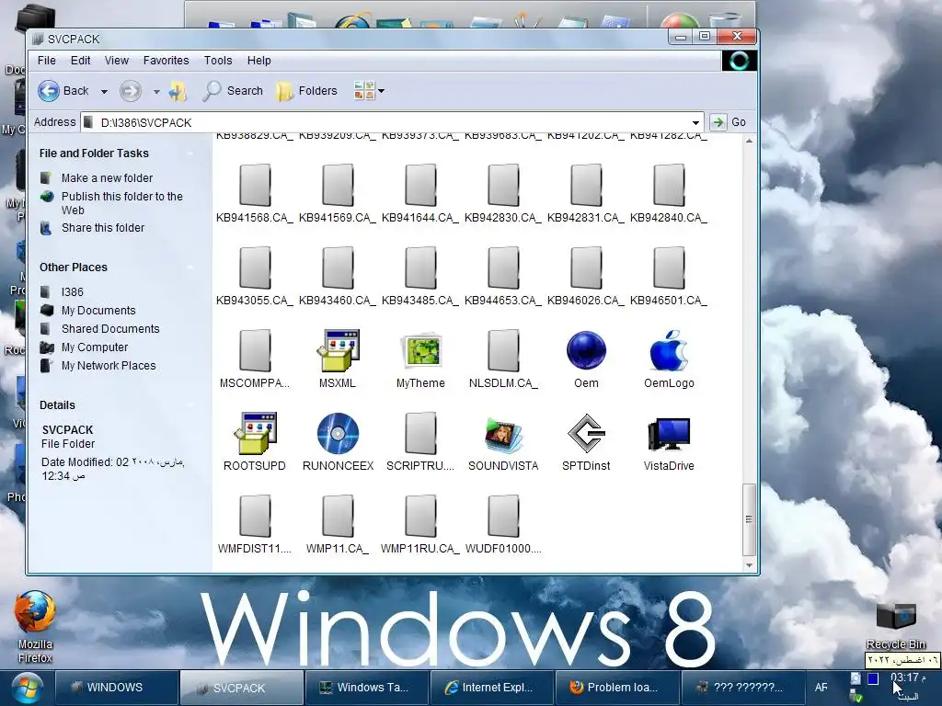Open the Views dropdown button
Screen dimensions: 942x706
(369, 91)
